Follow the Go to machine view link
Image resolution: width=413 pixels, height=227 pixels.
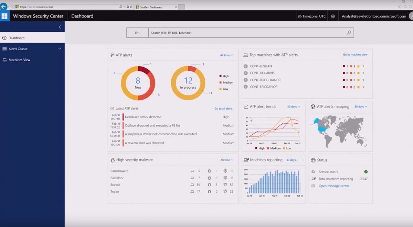tap(355, 55)
